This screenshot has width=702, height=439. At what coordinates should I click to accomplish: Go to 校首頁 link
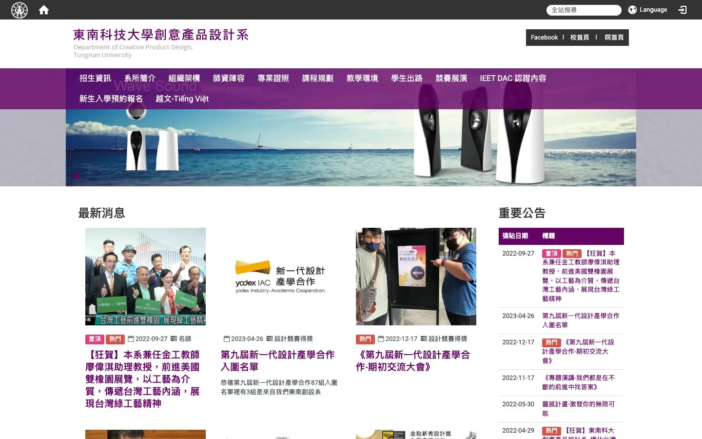(x=580, y=38)
